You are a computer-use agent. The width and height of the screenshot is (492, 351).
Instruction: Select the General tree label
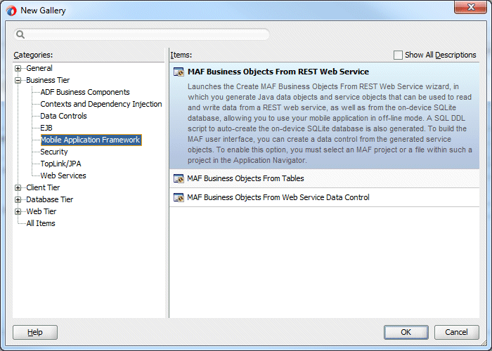(x=39, y=68)
